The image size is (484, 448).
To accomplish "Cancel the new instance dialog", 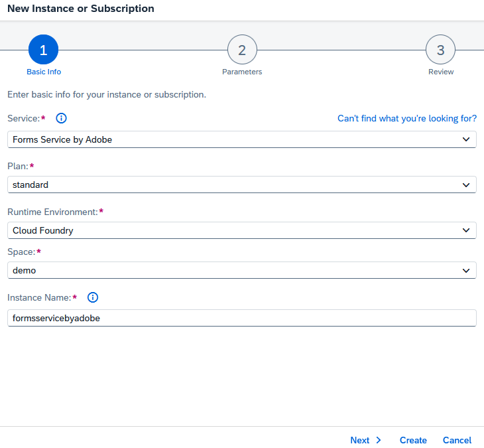I will [x=457, y=440].
